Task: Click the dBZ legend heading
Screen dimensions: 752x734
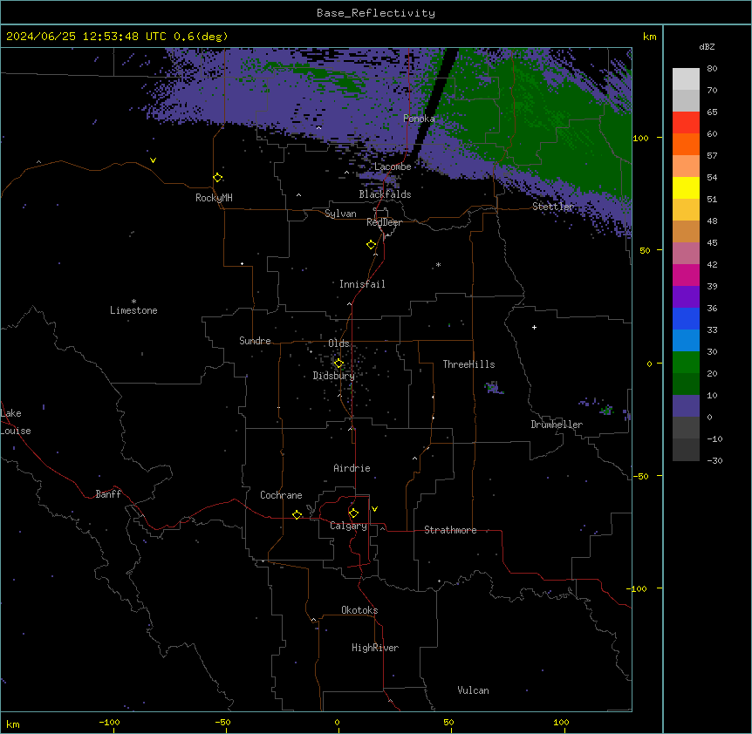Action: click(707, 47)
